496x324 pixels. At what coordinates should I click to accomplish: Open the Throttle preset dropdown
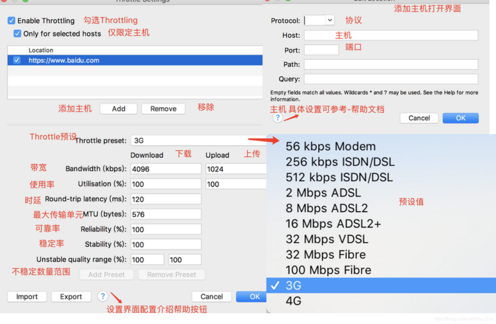pyautogui.click(x=198, y=141)
